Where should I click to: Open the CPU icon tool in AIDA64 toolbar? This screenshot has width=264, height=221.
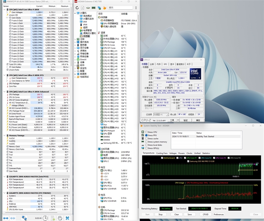tap(88, 7)
